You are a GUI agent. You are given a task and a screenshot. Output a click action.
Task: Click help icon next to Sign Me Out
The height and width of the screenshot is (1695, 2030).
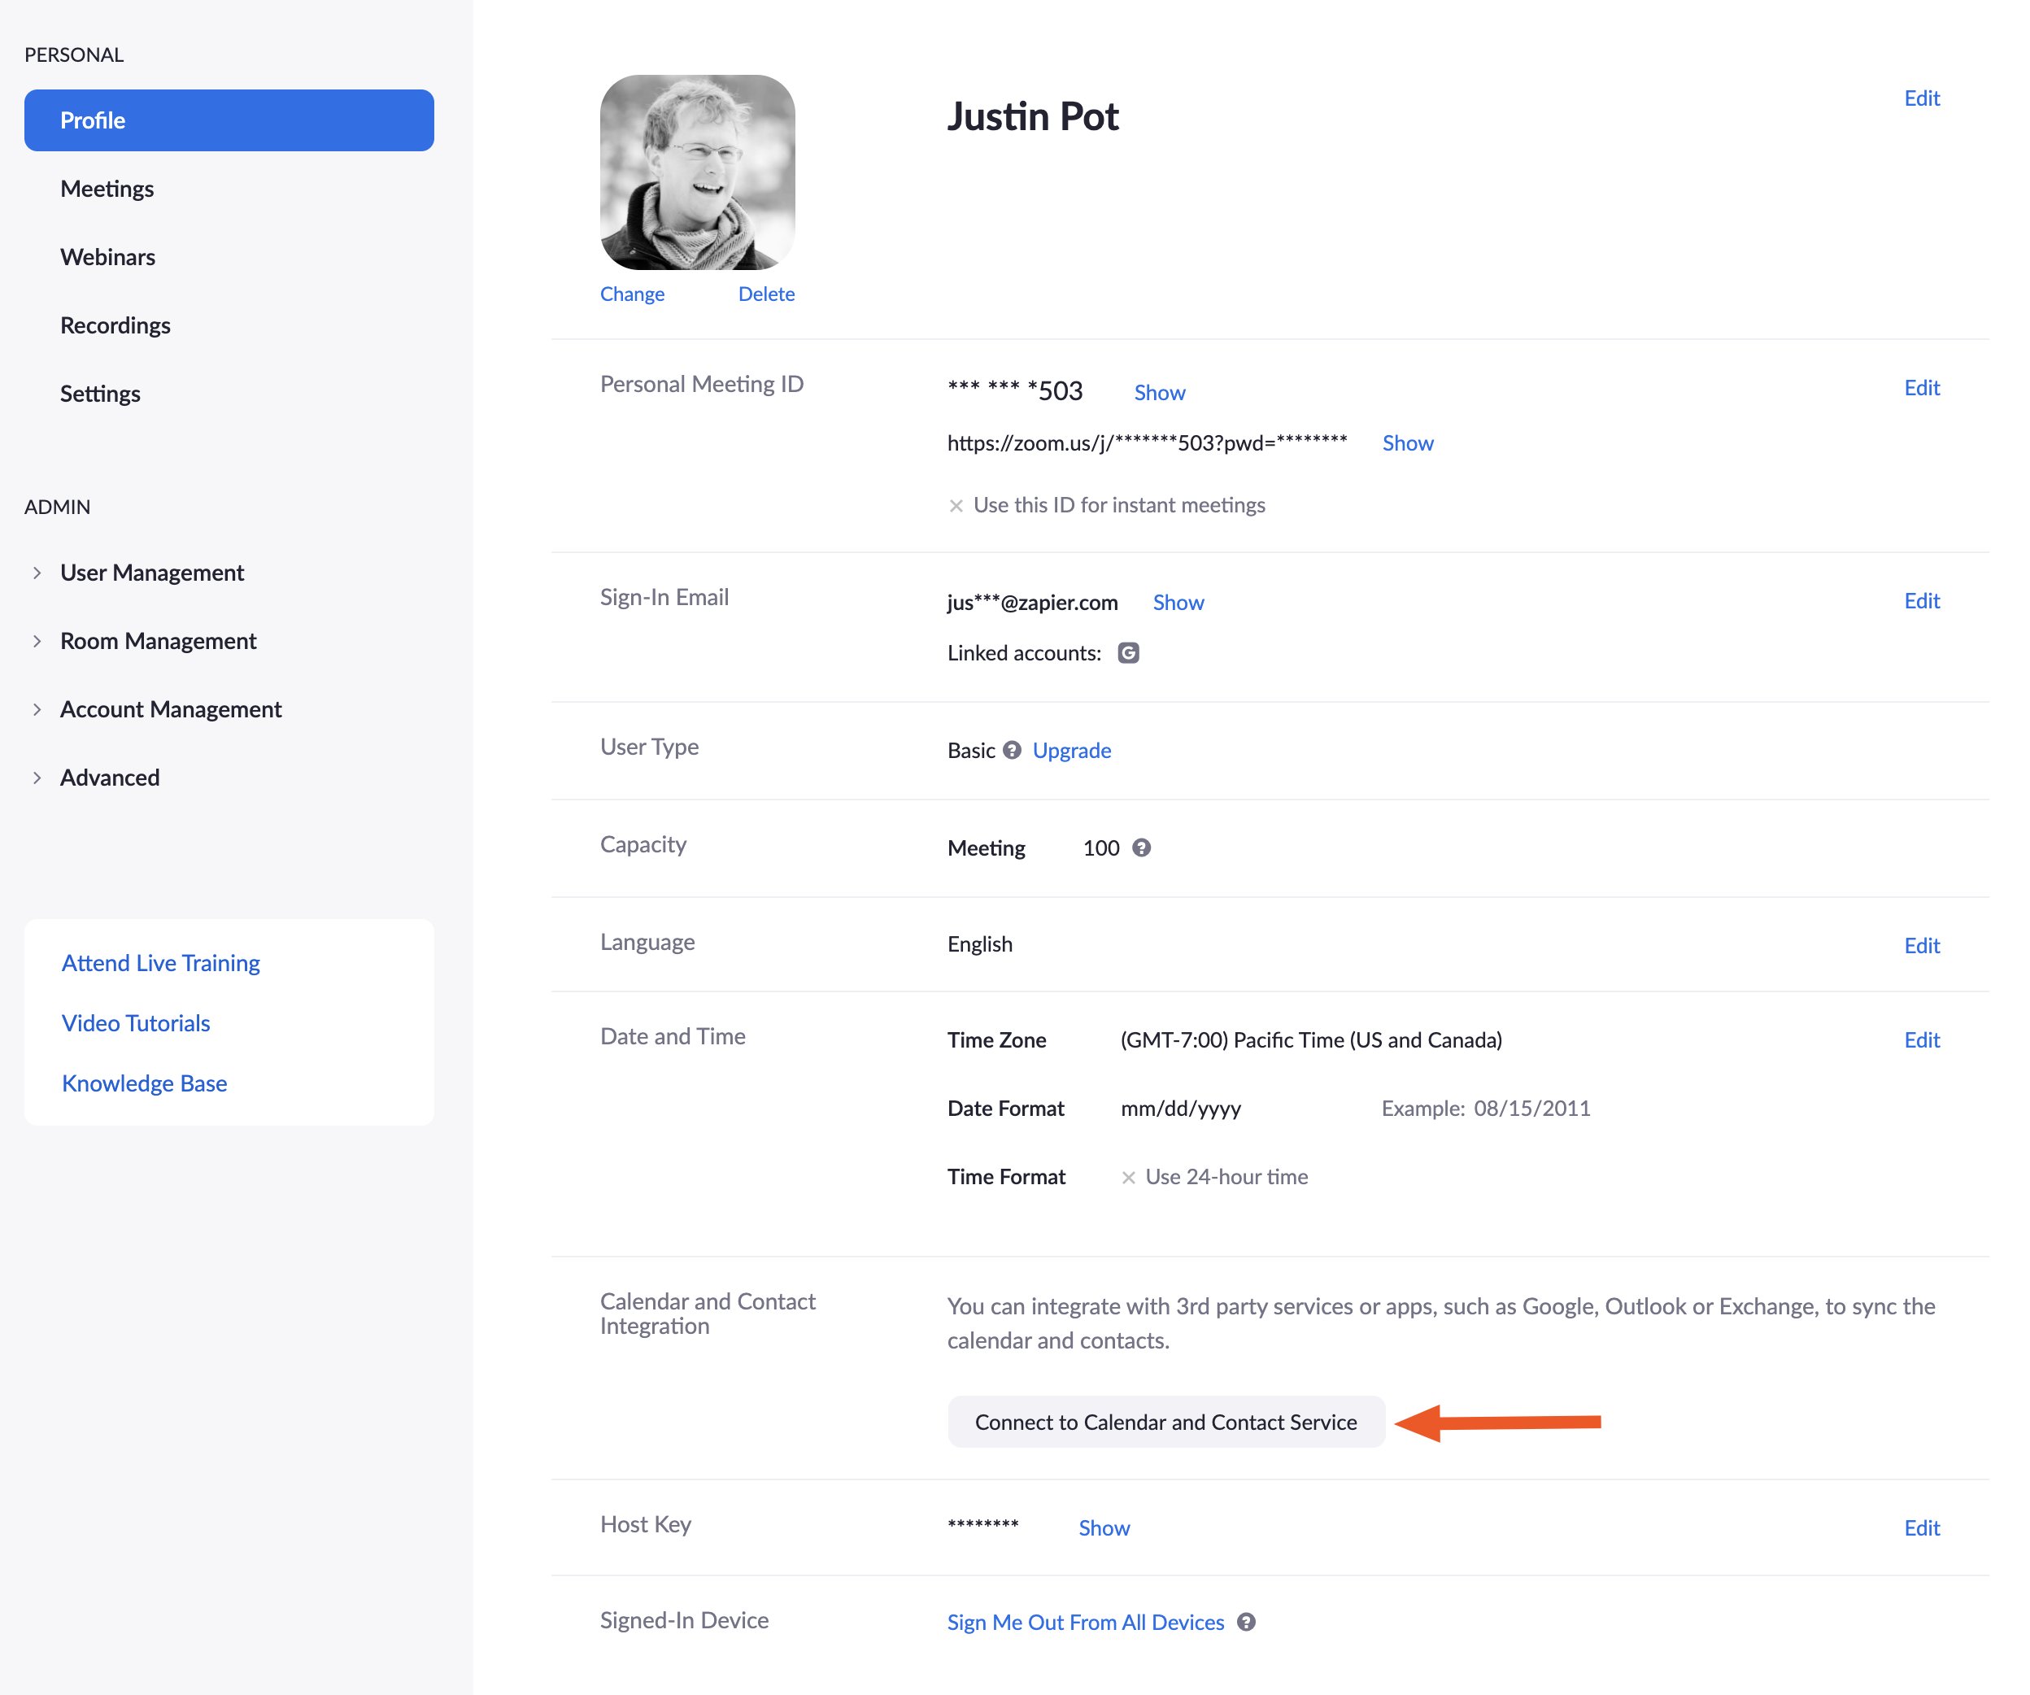click(x=1247, y=1622)
